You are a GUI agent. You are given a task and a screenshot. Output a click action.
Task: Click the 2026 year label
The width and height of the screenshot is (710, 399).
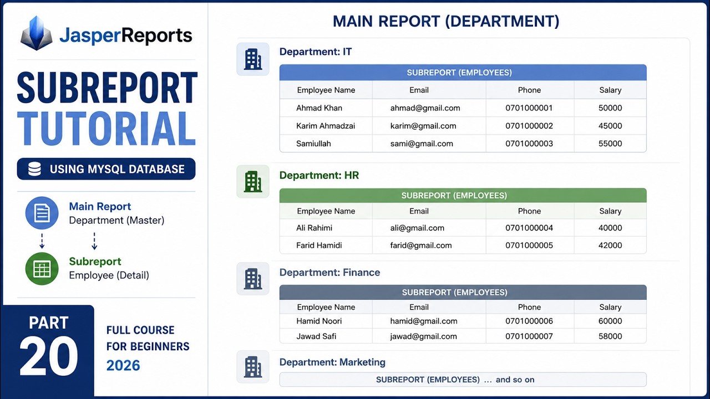pyautogui.click(x=123, y=366)
